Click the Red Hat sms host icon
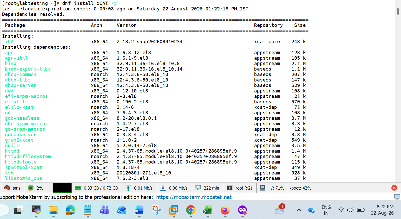Viewport: 401px width, 219px height. point(7,188)
